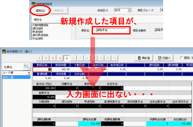Select 遅刻早退控除 in the item list
The image size is (193, 127).
[40, 35]
